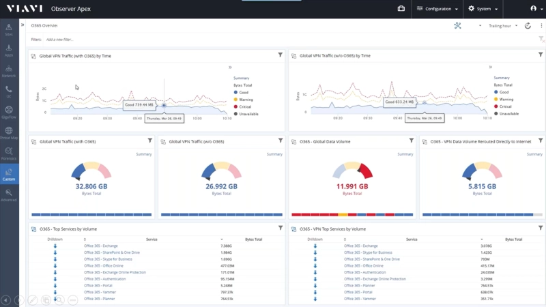Clear filters using the crossed funnel icon
The image size is (546, 307).
pyautogui.click(x=541, y=40)
